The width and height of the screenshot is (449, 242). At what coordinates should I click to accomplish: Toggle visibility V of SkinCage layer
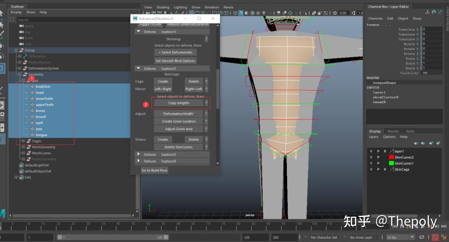pyautogui.click(x=371, y=169)
